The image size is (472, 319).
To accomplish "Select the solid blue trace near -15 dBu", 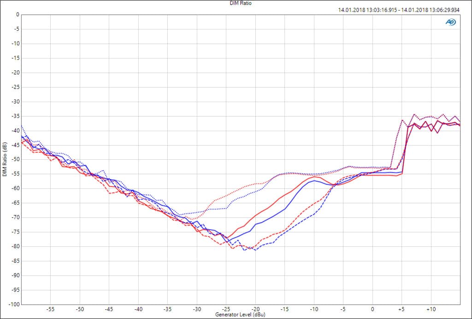I will 285,209.
